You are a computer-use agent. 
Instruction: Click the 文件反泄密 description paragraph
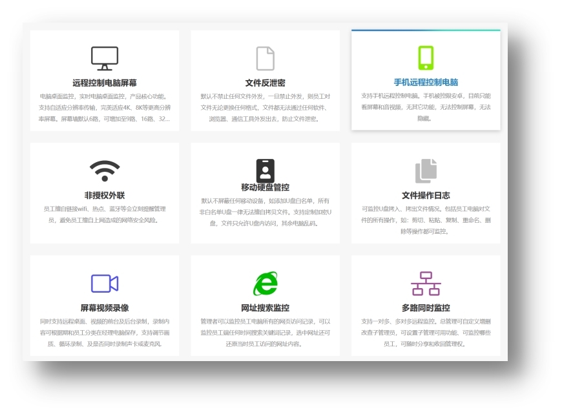point(265,107)
